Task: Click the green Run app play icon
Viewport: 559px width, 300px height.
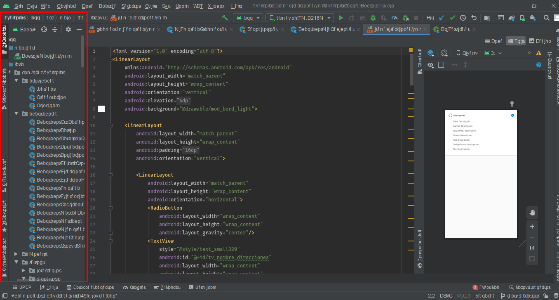Action: pos(341,18)
